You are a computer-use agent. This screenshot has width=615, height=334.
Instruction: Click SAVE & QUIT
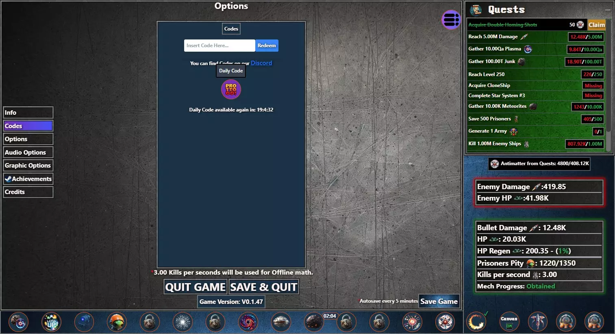pos(264,287)
